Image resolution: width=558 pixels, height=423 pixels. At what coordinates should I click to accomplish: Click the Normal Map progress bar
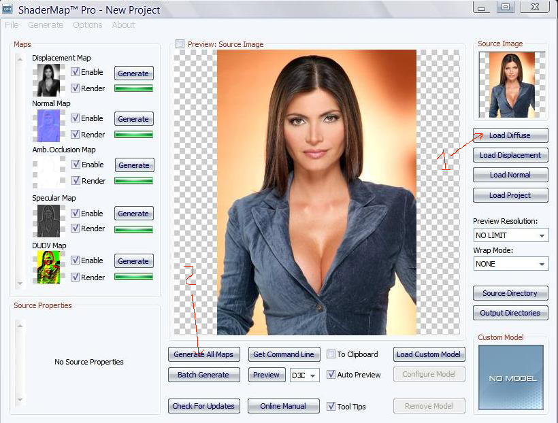pyautogui.click(x=134, y=135)
